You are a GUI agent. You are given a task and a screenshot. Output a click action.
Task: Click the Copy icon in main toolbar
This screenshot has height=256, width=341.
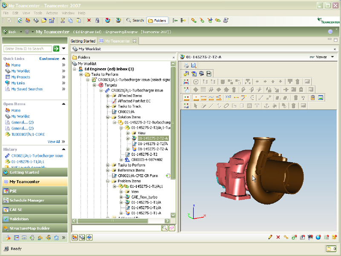(70, 20)
